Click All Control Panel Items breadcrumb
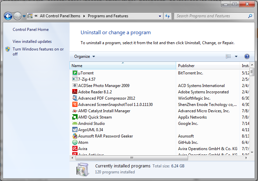The width and height of the screenshot is (258, 181). coord(60,16)
